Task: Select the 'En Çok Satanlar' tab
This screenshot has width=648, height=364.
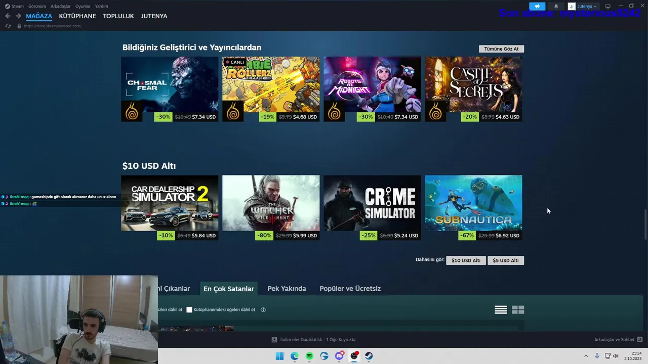Action: pos(229,289)
